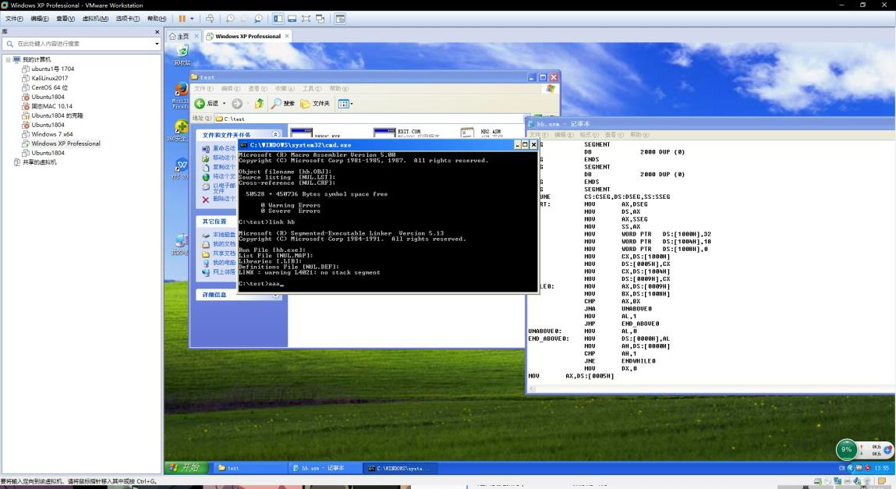Open VMware 文件(F) menu
The height and width of the screenshot is (489, 896).
[x=14, y=19]
